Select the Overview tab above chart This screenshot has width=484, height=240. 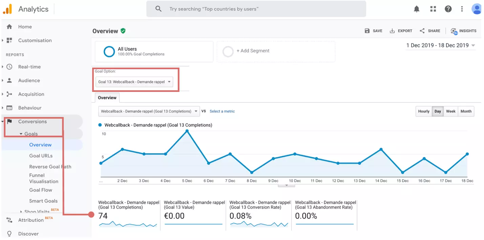coord(107,98)
